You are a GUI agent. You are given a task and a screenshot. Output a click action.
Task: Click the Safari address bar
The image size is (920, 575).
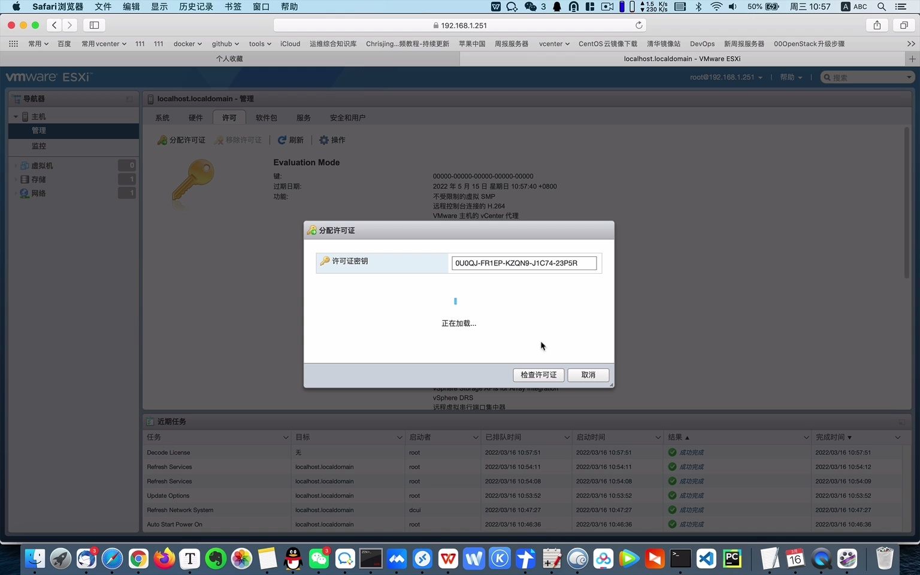[460, 25]
